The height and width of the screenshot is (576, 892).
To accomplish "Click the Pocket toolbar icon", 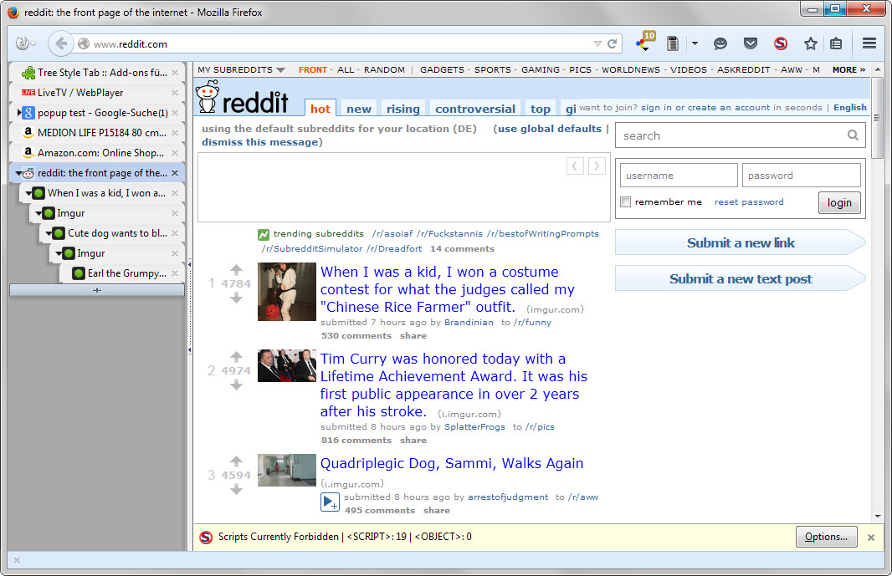I will click(x=751, y=43).
